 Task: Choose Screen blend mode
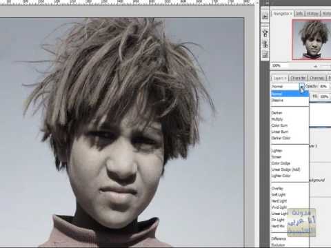pos(290,157)
